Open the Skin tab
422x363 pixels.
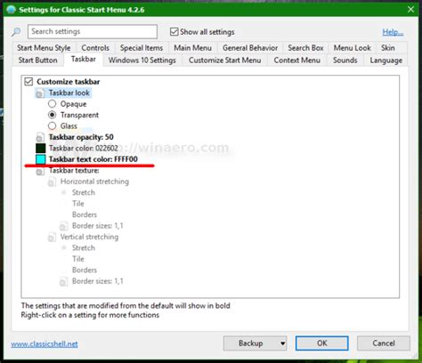click(x=388, y=48)
